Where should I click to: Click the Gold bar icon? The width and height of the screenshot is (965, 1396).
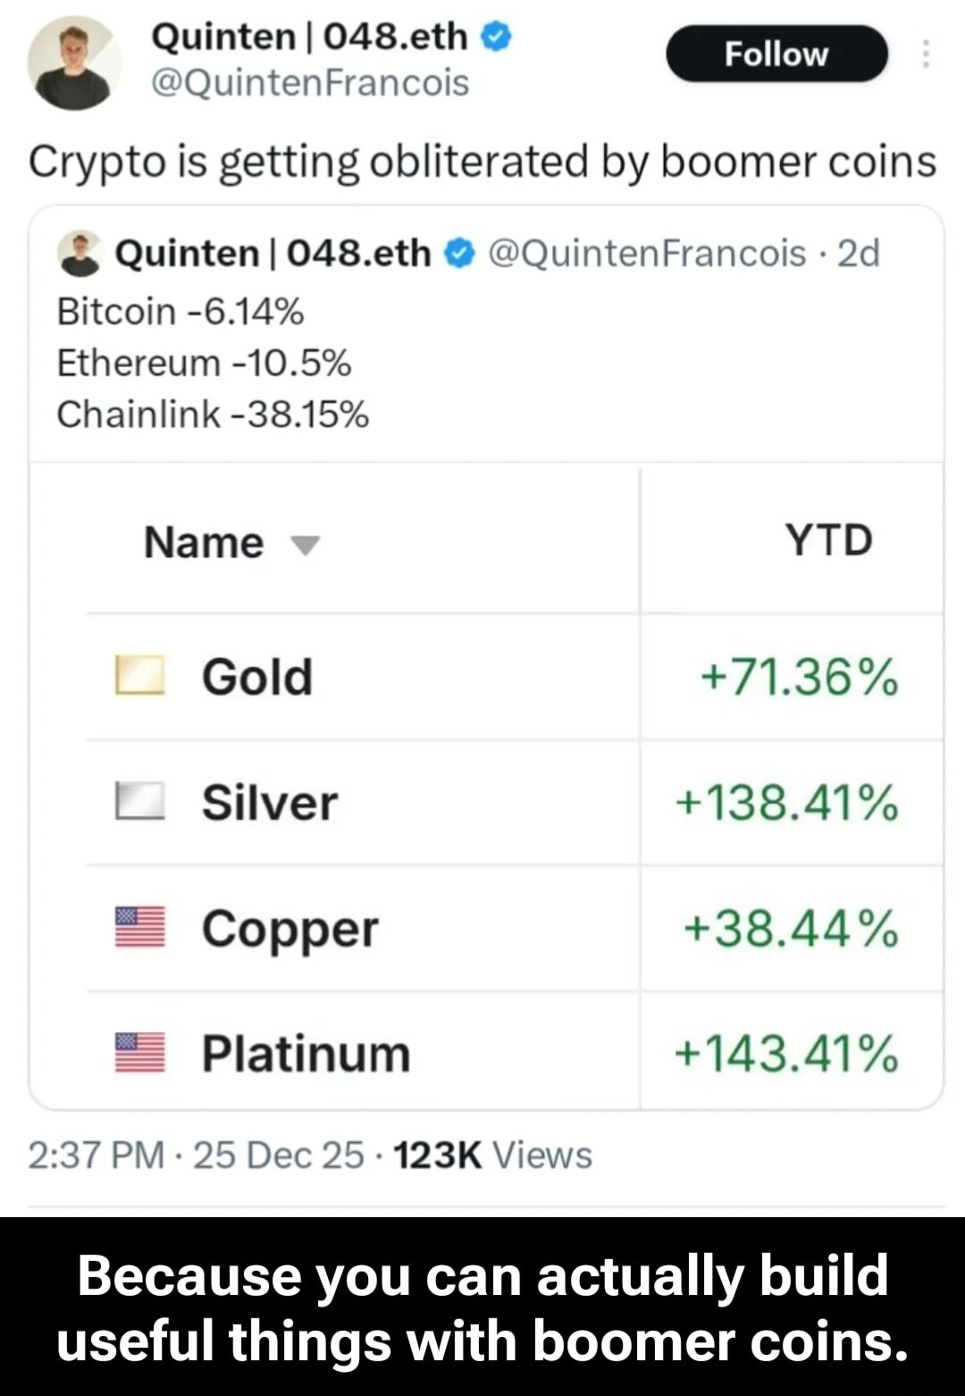click(139, 676)
